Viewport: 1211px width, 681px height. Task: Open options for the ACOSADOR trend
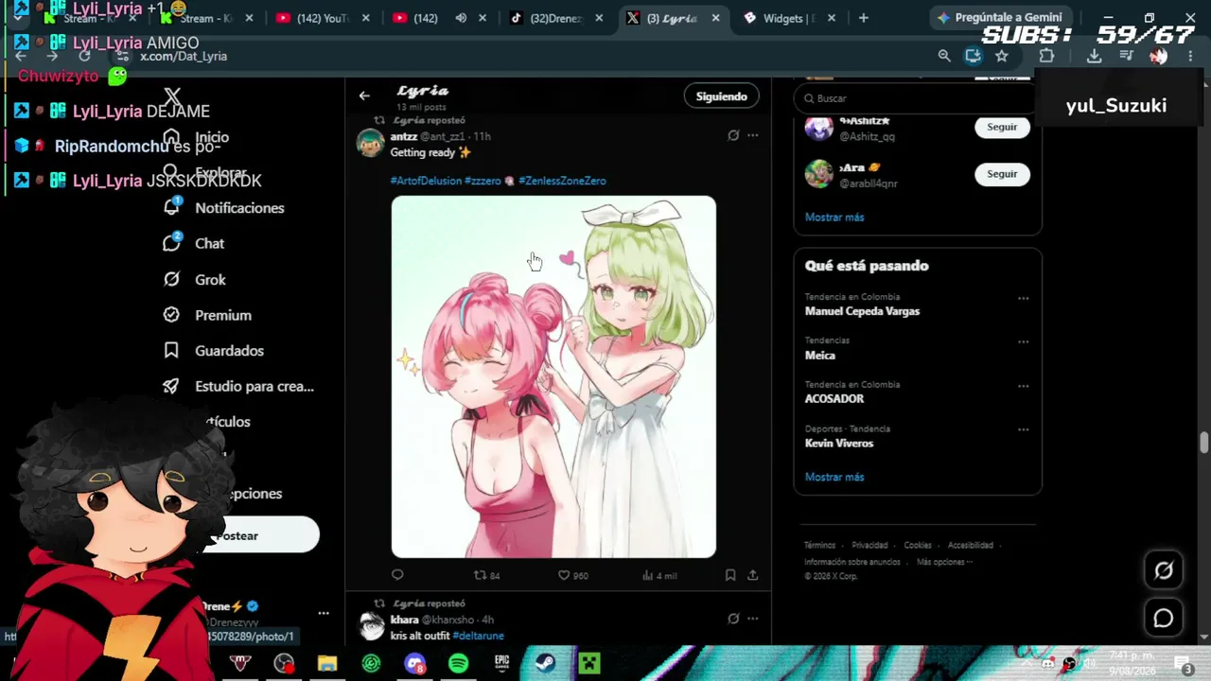(x=1023, y=386)
